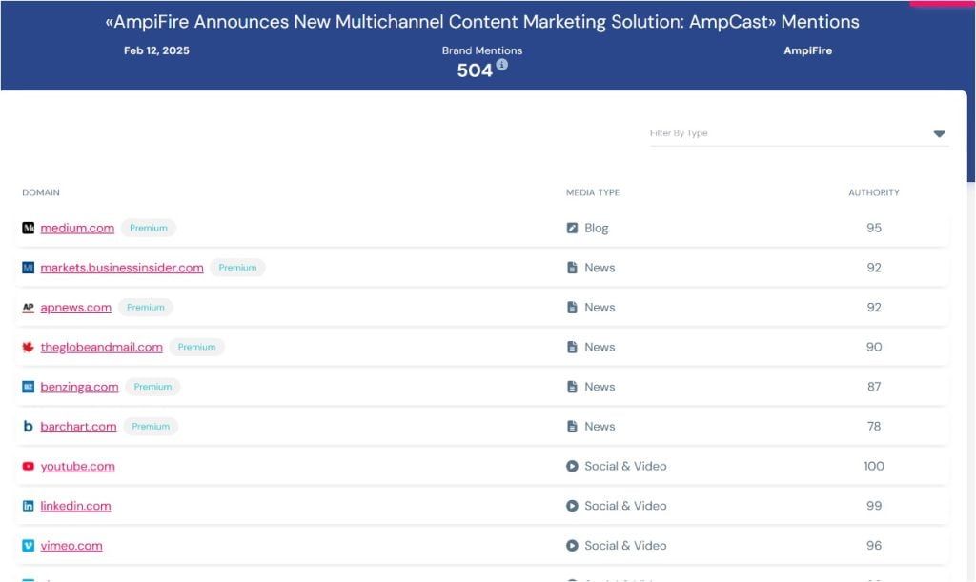976x582 pixels.
Task: Click the Social & Video icon for youtube.com
Action: pyautogui.click(x=572, y=467)
